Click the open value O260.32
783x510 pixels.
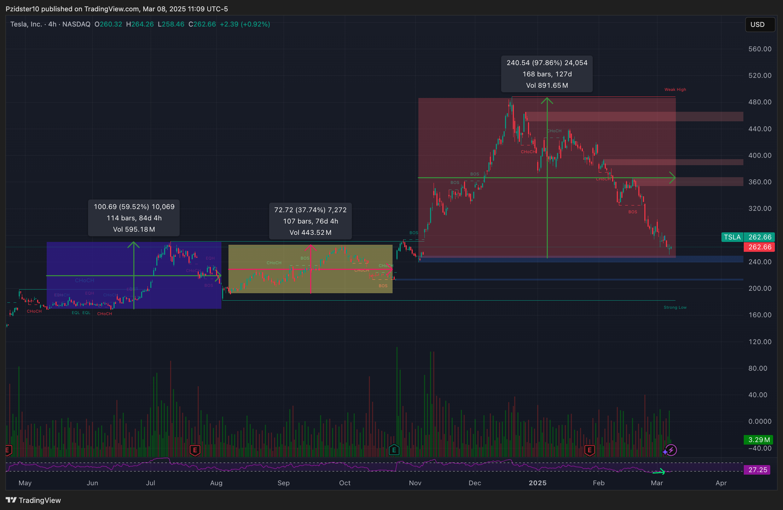coord(108,24)
